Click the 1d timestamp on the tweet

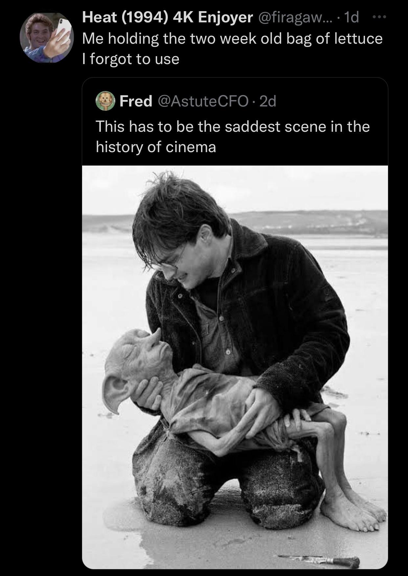[352, 17]
